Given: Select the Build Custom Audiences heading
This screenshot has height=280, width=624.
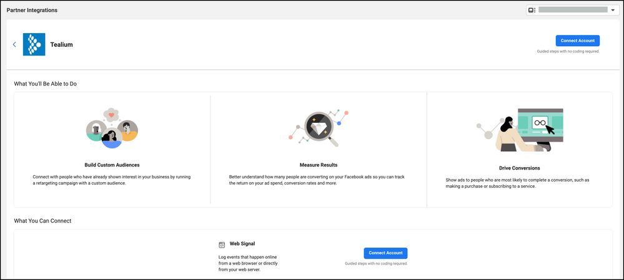Looking at the screenshot, I should click(112, 165).
